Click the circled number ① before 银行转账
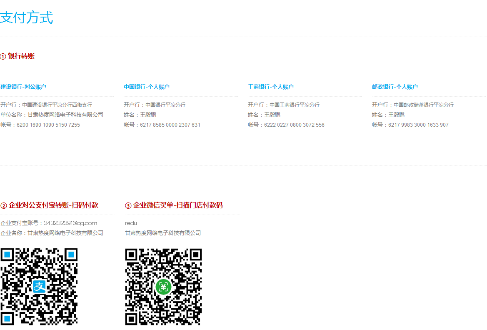Image resolution: width=487 pixels, height=330 pixels. 3,56
